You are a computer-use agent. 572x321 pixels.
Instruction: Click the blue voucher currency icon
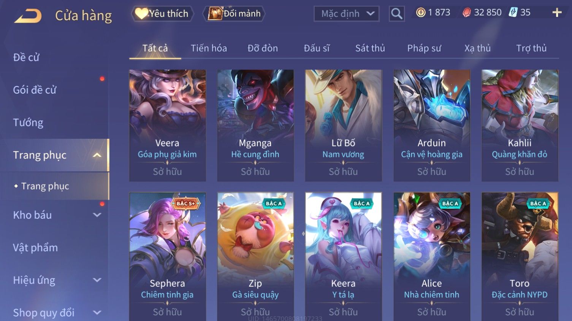(513, 12)
